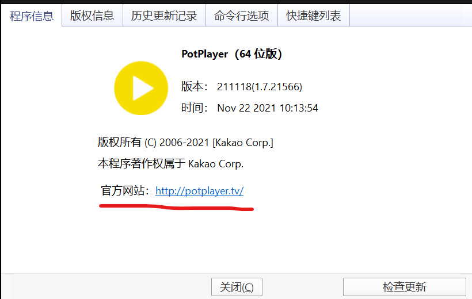Click the 版本 label
This screenshot has width=472, height=299.
pos(195,87)
